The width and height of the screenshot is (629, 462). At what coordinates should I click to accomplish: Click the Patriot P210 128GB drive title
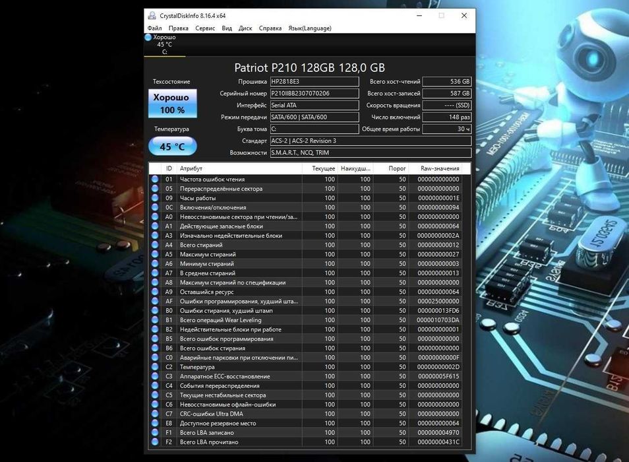coord(309,68)
